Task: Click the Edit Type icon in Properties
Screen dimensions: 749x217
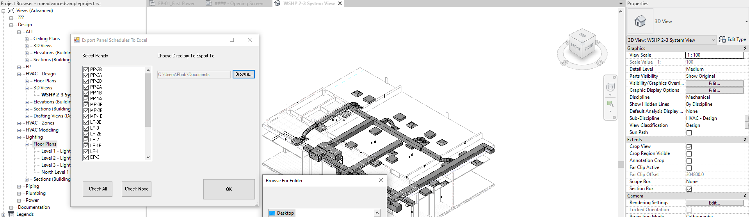Action: [722, 39]
